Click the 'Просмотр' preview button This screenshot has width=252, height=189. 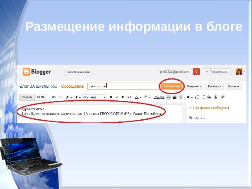[x=214, y=86]
